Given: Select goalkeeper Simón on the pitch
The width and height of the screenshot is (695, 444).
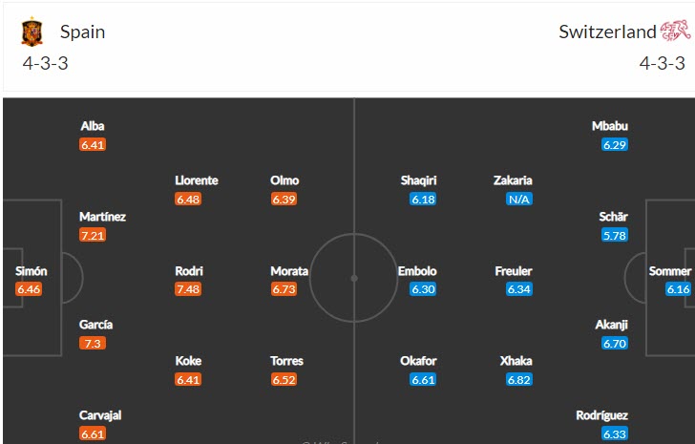Looking at the screenshot, I should tap(31, 271).
